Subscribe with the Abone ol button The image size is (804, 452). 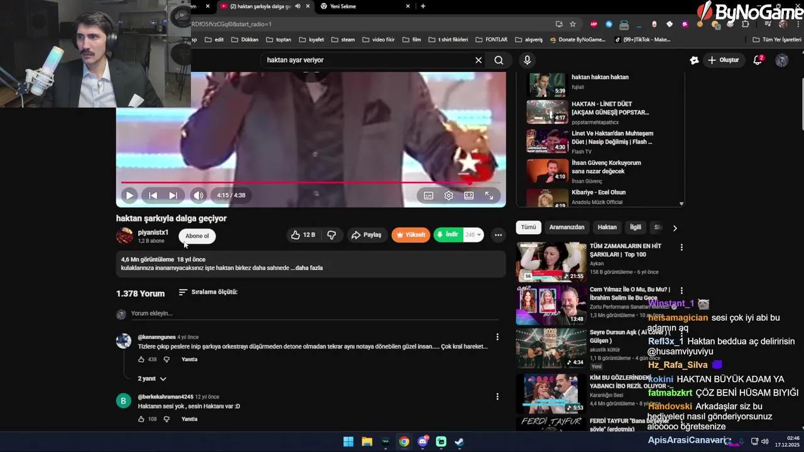(x=197, y=236)
